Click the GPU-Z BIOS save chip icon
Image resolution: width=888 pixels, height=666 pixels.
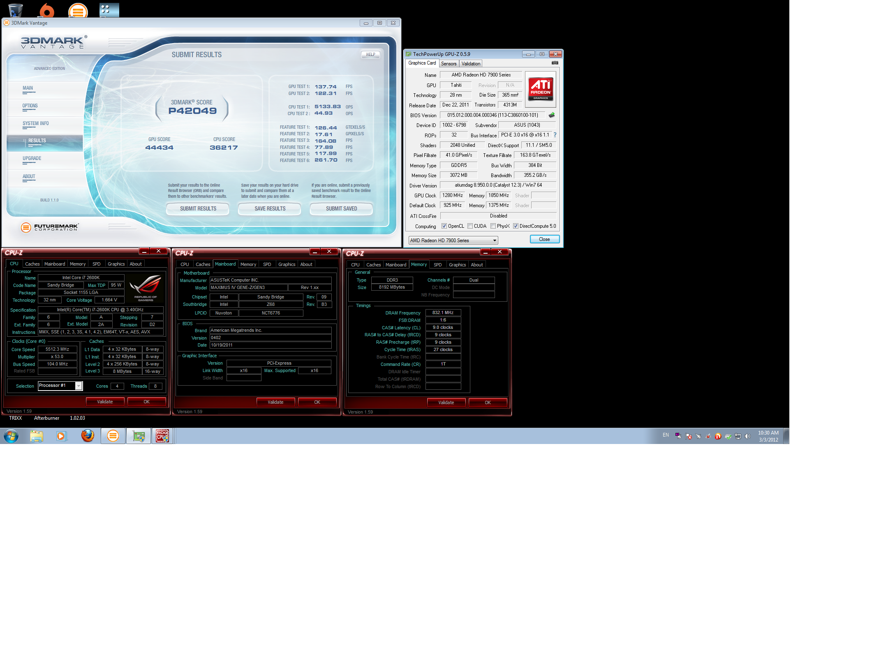(551, 115)
